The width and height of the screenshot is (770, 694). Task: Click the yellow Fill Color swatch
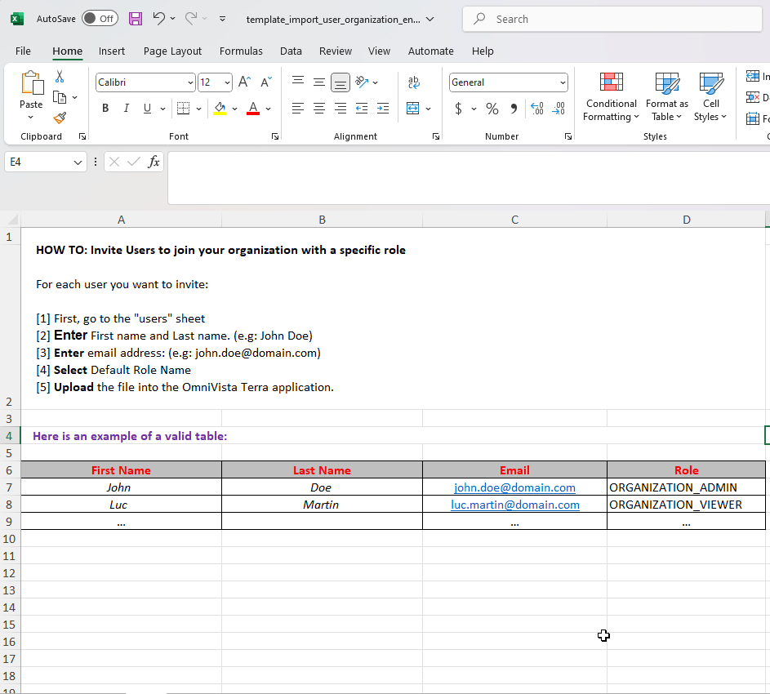(219, 109)
